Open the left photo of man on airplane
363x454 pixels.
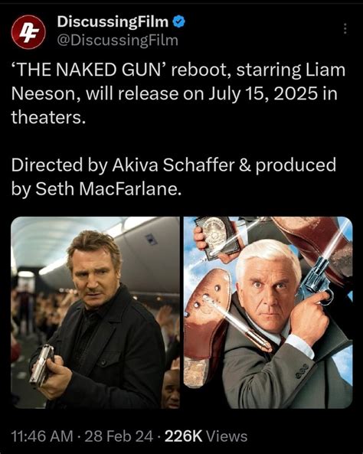coord(95,312)
